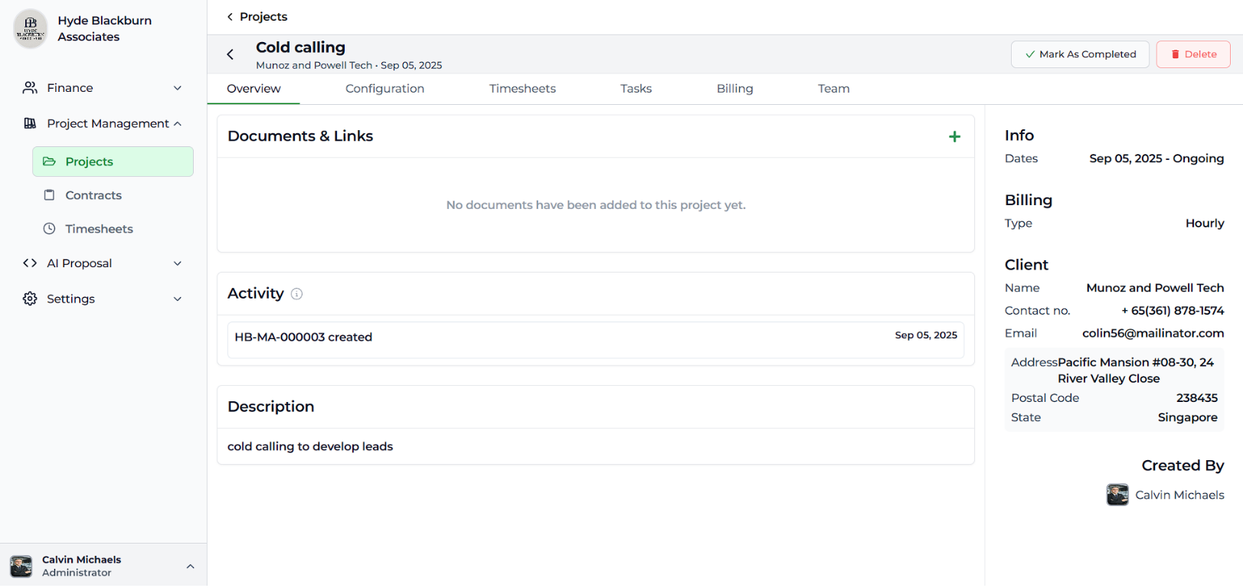Select the AI Proposal sidebar item
The width and height of the screenshot is (1243, 588).
(103, 263)
